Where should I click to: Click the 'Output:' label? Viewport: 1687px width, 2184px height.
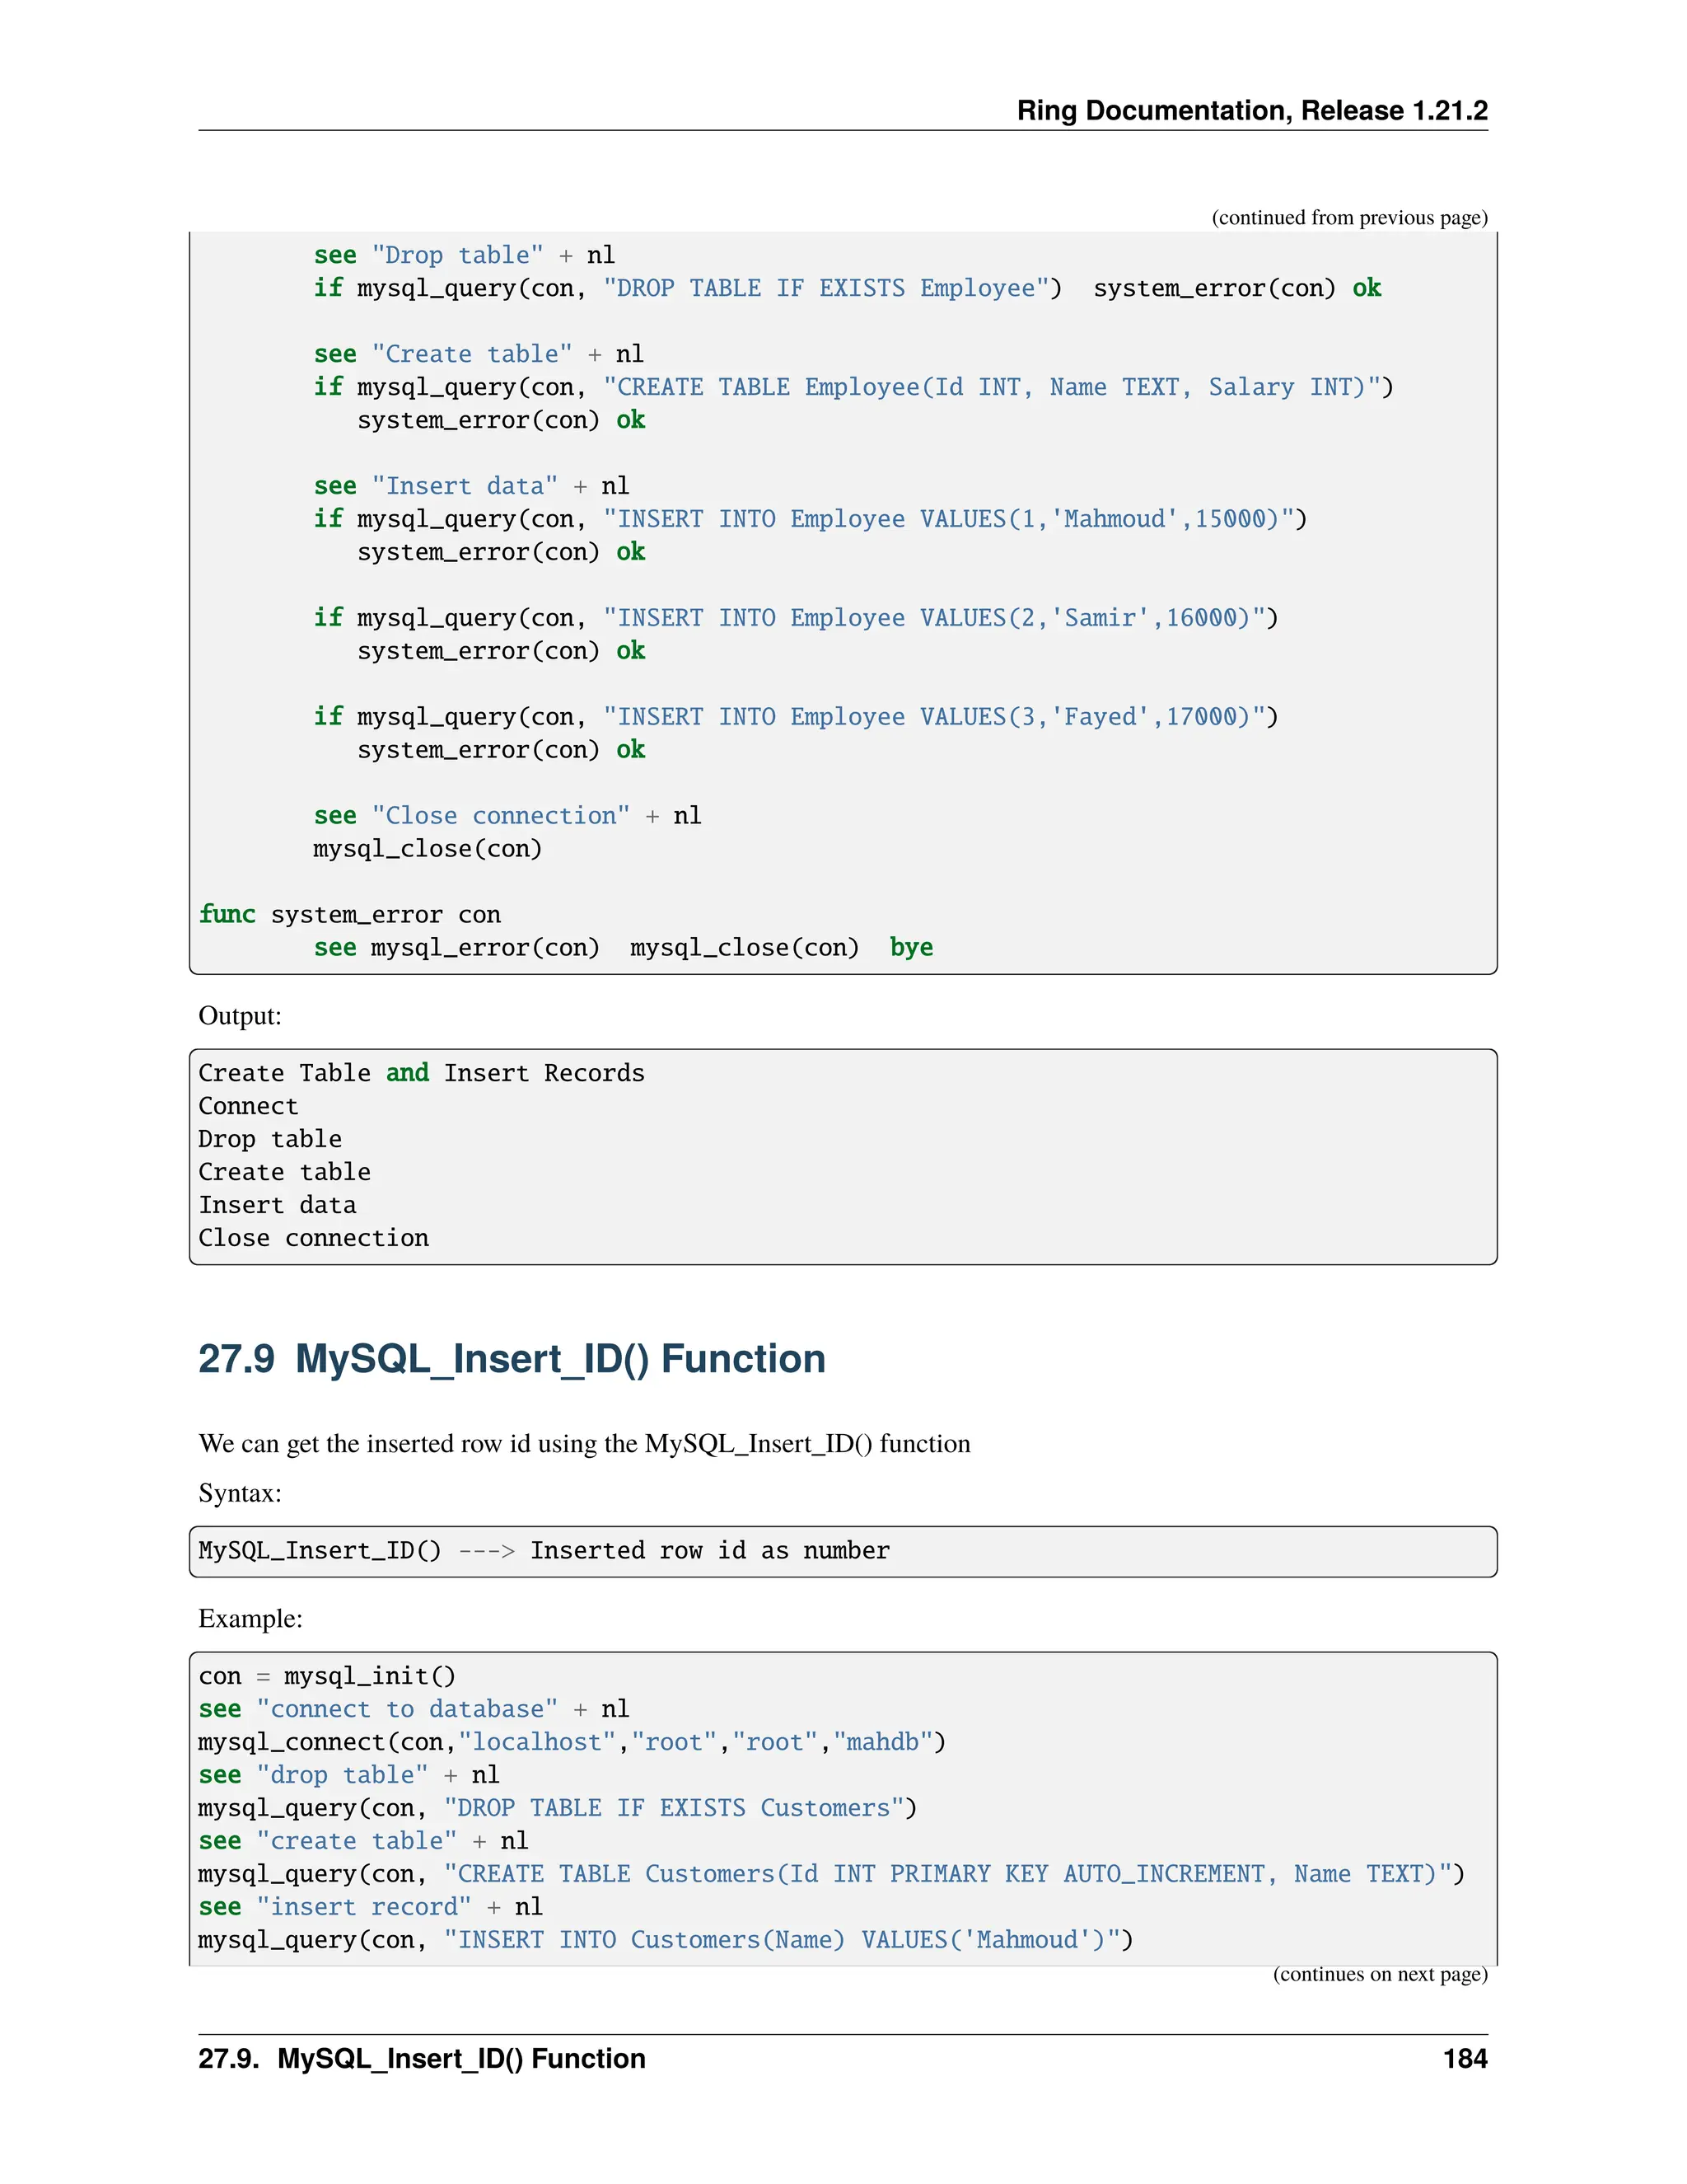coord(240,1016)
